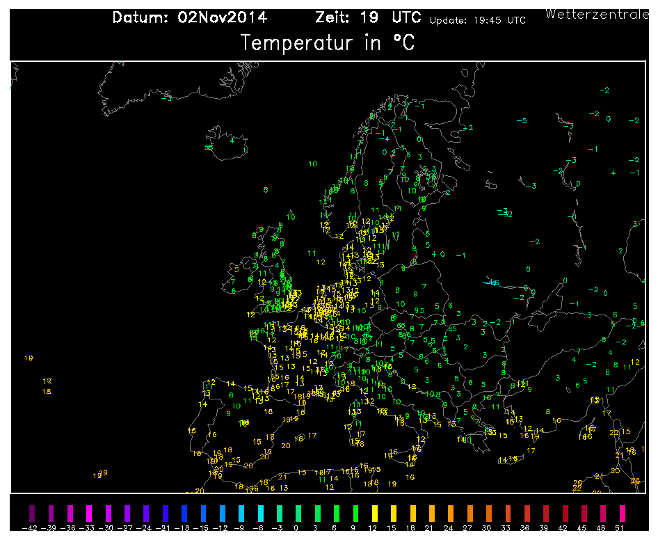This screenshot has width=658, height=540.
Task: Click the date text 02Nov2014
Action: point(223,17)
